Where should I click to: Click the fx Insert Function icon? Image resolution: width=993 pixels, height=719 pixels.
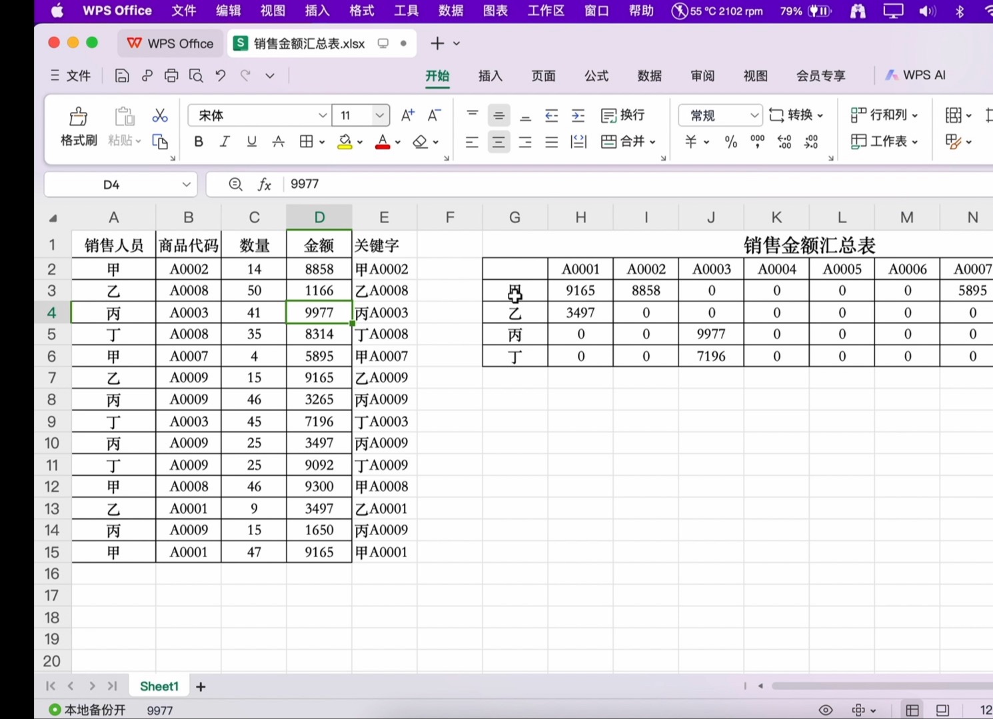(x=265, y=185)
